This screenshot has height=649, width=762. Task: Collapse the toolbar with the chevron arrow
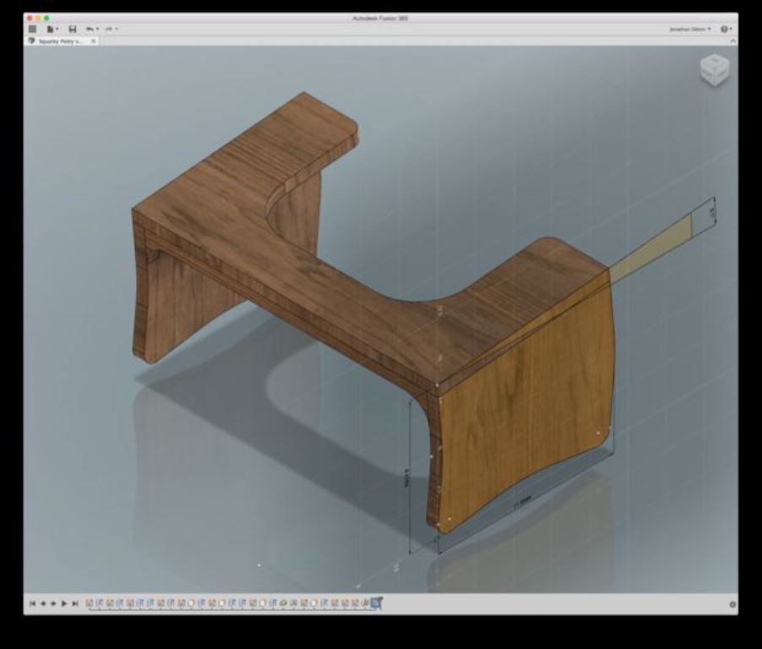tap(732, 41)
